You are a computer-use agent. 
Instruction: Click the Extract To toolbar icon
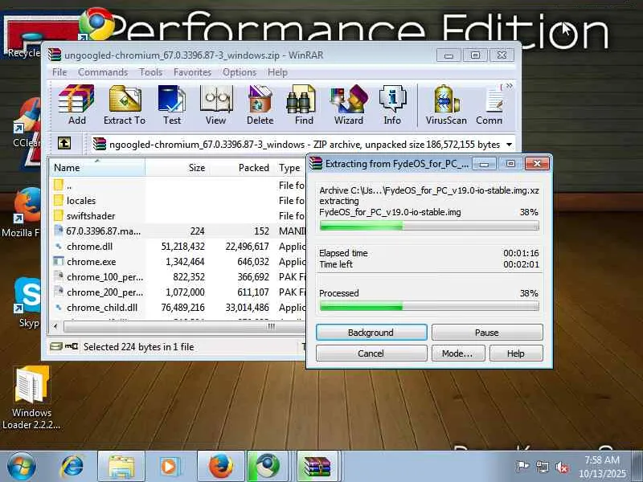click(125, 105)
